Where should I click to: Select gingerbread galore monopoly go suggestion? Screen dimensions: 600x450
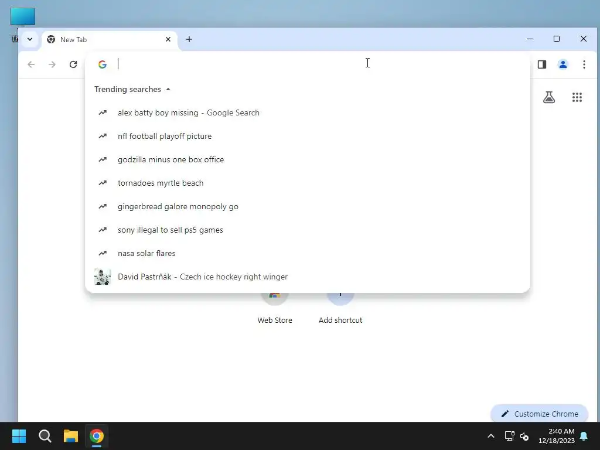click(307, 207)
